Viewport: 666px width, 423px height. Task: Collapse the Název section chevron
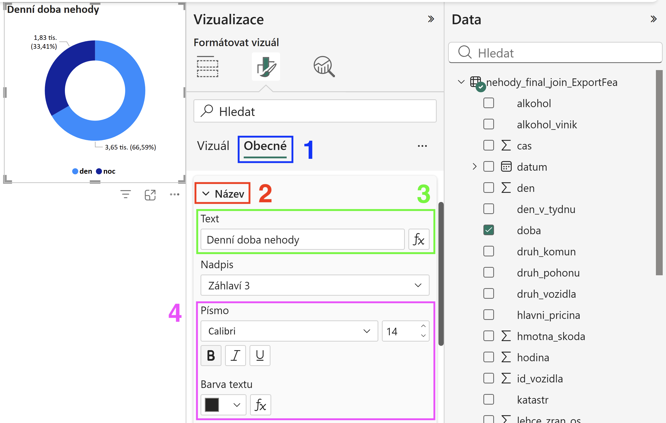tap(206, 194)
